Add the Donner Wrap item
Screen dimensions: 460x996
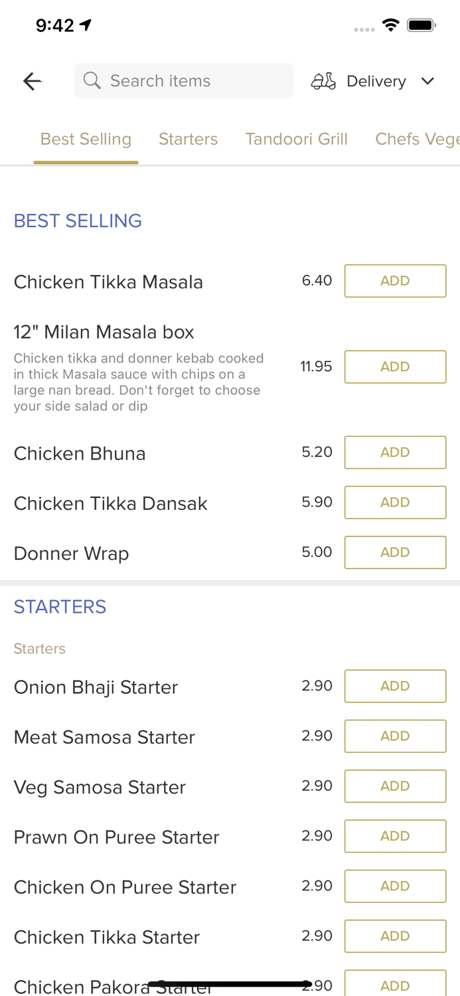[395, 552]
